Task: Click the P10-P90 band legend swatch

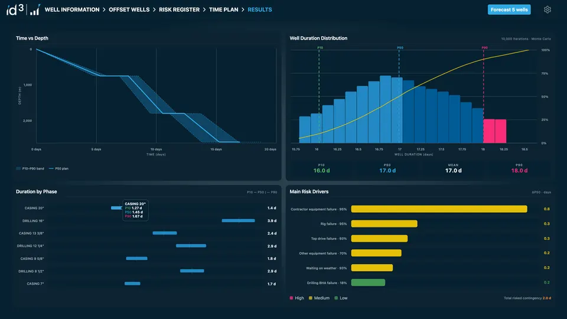Action: tap(18, 168)
